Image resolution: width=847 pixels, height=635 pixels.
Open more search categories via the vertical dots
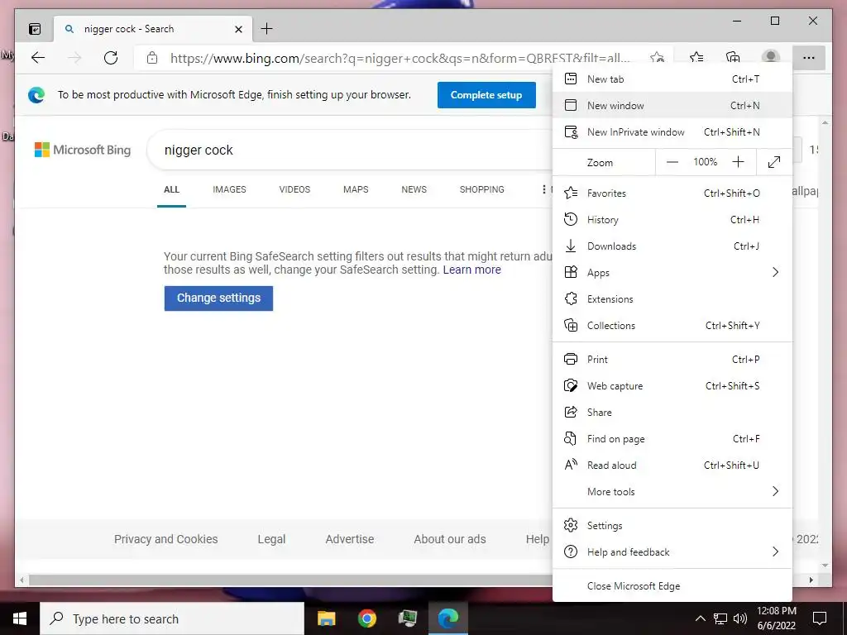tap(544, 189)
